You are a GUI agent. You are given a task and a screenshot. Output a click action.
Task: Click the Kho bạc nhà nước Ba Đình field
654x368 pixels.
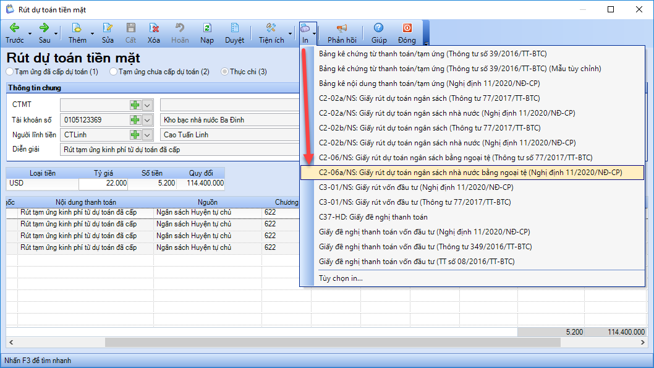pyautogui.click(x=229, y=120)
